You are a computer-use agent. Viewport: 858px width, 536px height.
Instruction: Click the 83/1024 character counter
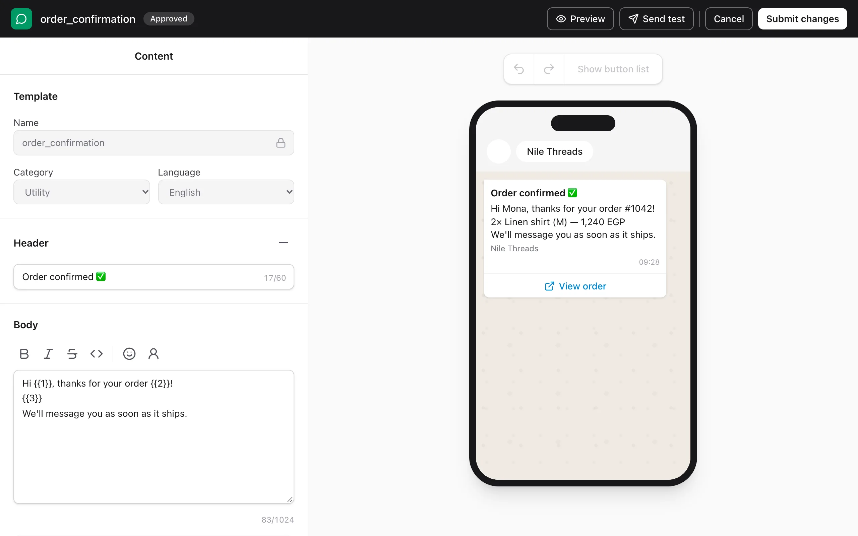[278, 520]
